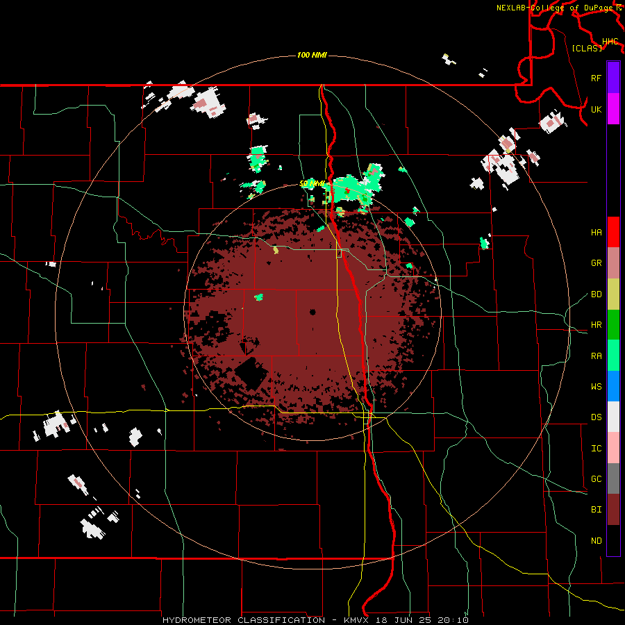The width and height of the screenshot is (625, 625).
Task: Click the GC legend label
Action: tap(596, 479)
